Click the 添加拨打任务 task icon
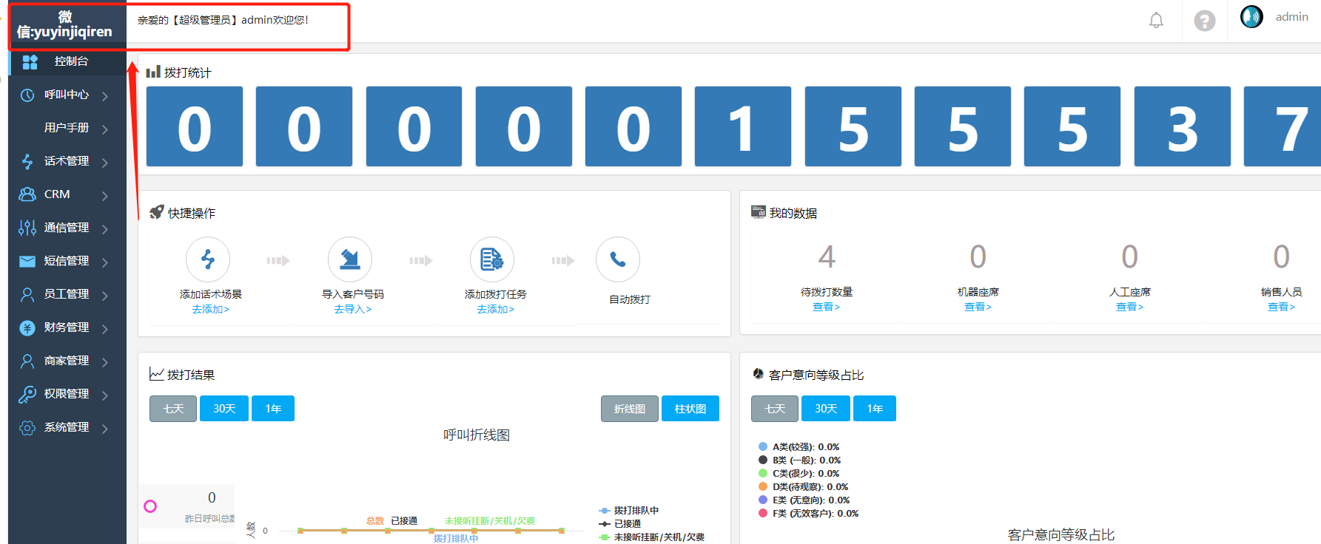The image size is (1321, 544). click(492, 259)
